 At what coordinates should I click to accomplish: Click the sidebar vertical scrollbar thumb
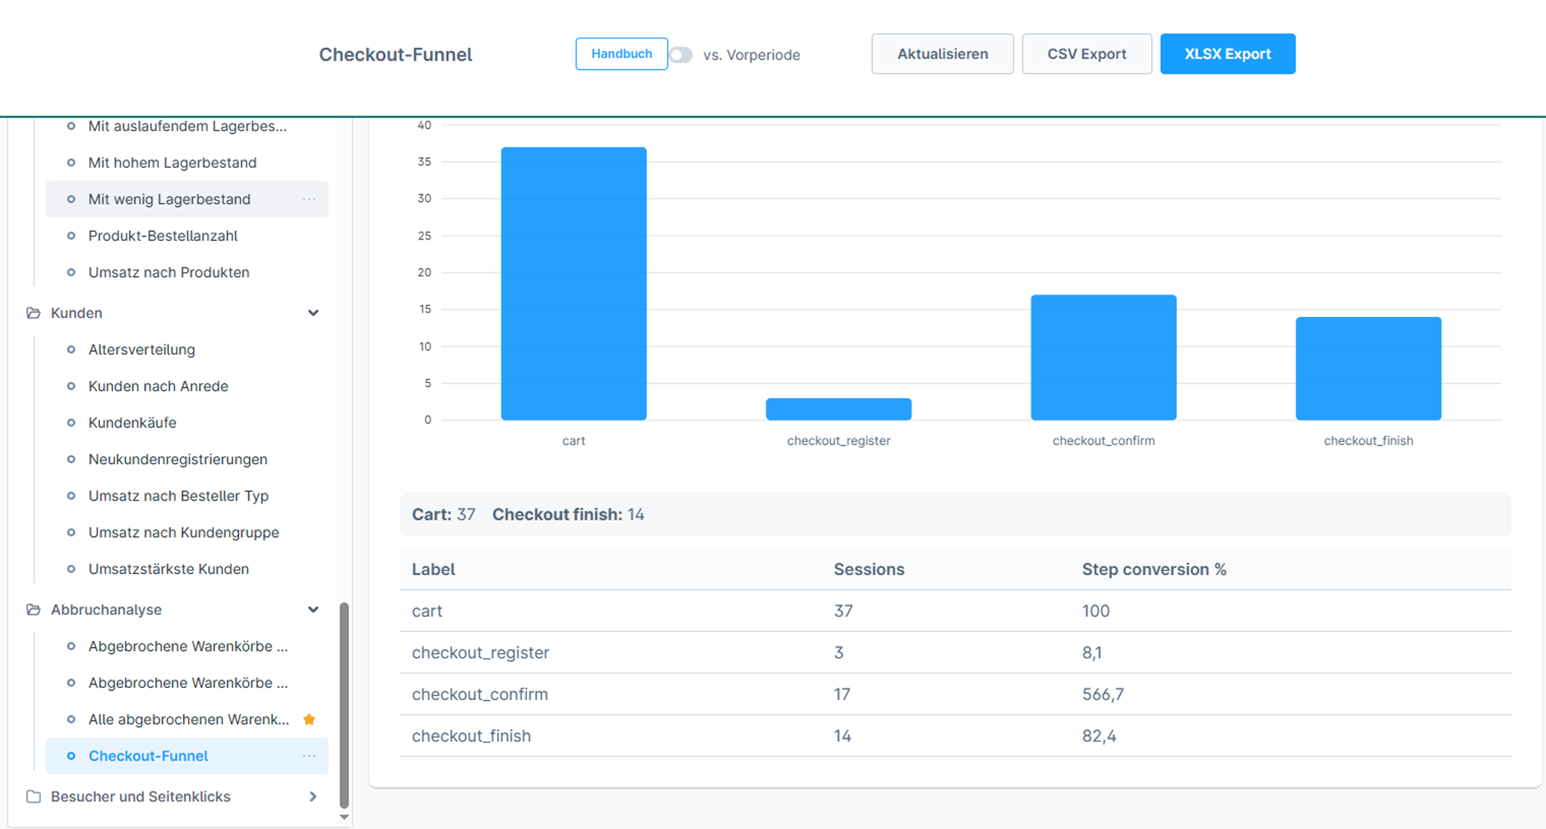[x=344, y=705]
